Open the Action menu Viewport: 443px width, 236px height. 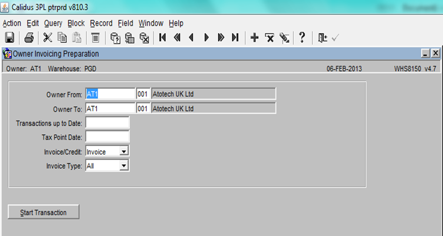[x=12, y=23]
